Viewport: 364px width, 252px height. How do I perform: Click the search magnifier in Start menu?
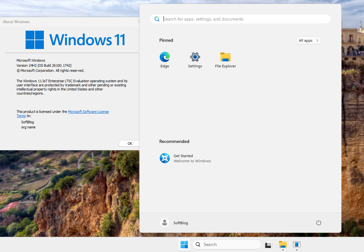(157, 19)
